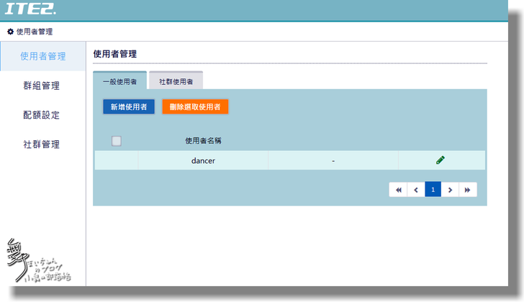Image resolution: width=524 pixels, height=302 pixels.
Task: Open 使用者管理 in the left sidebar
Action: tap(42, 56)
